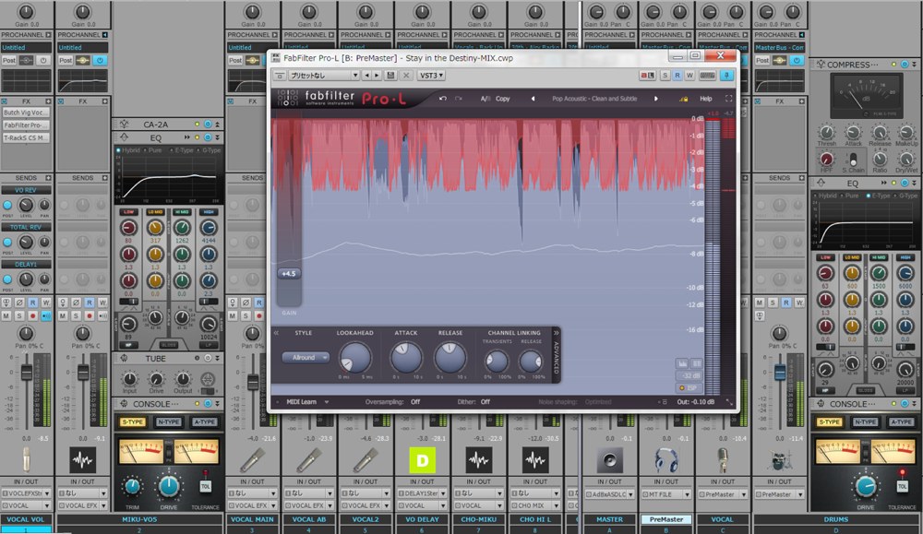This screenshot has height=534, width=923.
Task: Click the delete preset X icon
Action: [406, 76]
